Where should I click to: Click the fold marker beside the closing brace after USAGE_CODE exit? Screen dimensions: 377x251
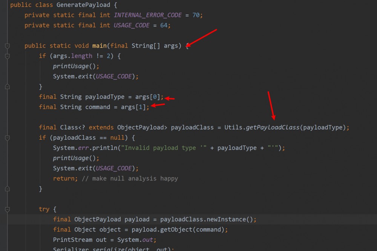pos(7,86)
